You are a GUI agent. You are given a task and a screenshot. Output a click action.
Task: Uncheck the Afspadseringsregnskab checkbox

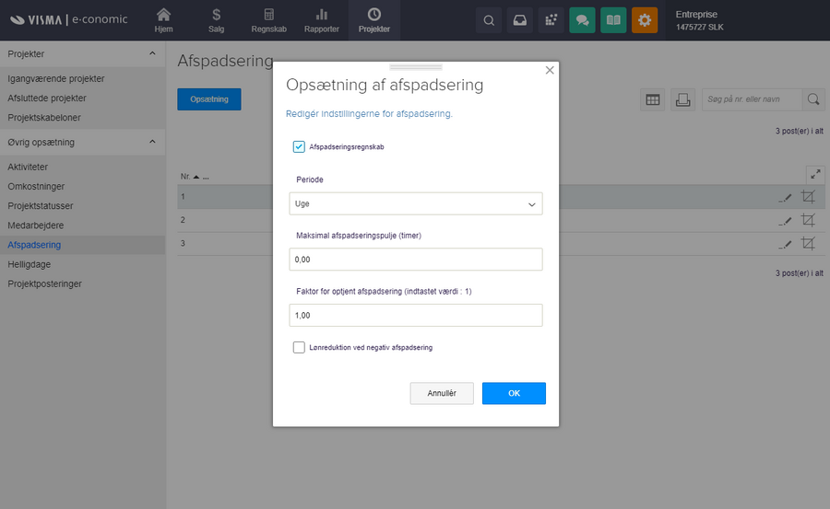[299, 146]
